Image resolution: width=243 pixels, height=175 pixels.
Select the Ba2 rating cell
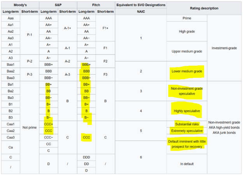click(11, 91)
